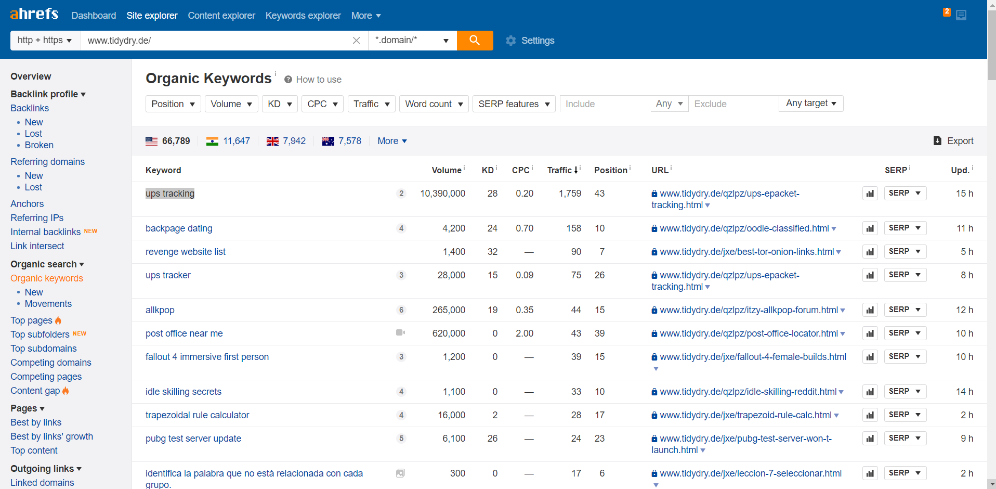Open the history chart for revenge website list
This screenshot has width=996, height=489.
click(x=870, y=252)
